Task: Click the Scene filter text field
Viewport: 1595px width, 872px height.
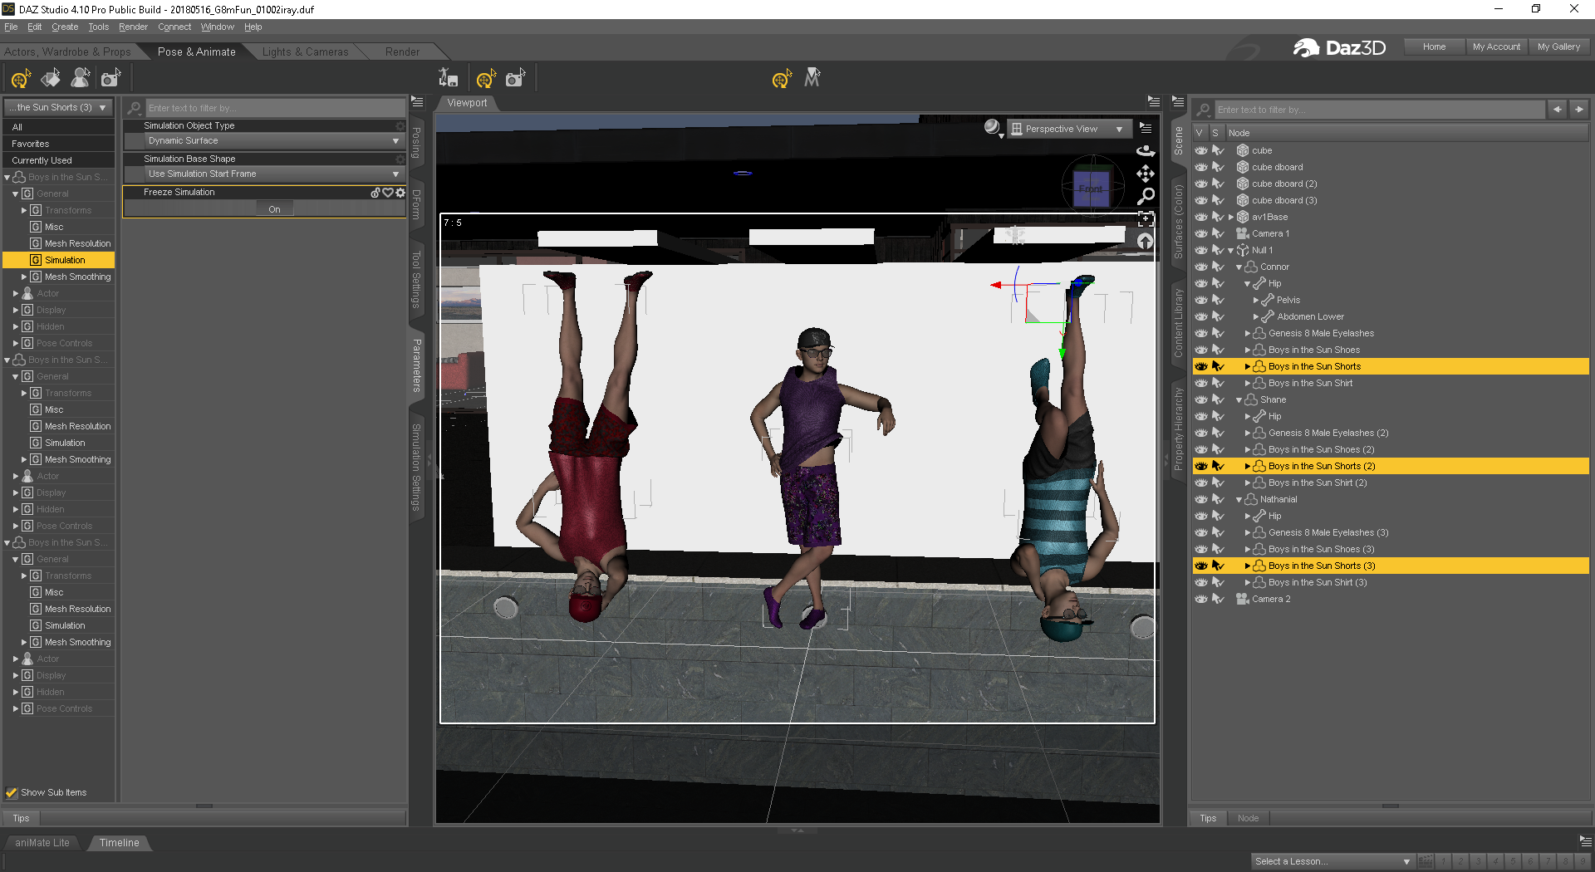Action: 1377,110
